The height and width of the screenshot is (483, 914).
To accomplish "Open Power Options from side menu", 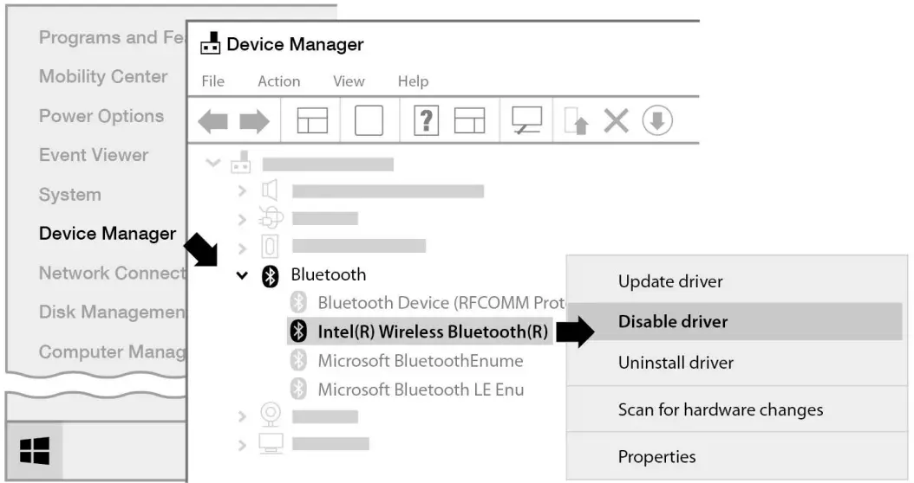I will (x=101, y=116).
